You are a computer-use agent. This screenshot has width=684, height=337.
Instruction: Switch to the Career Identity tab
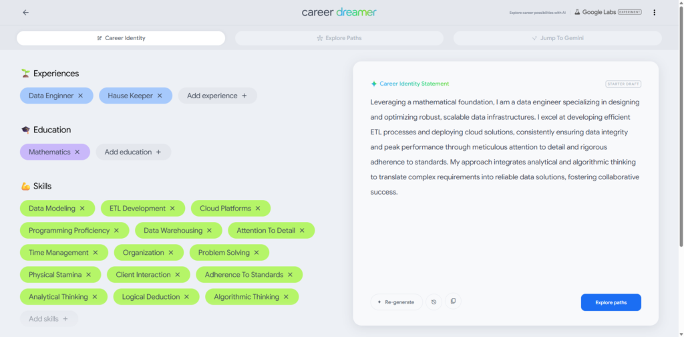[121, 38]
